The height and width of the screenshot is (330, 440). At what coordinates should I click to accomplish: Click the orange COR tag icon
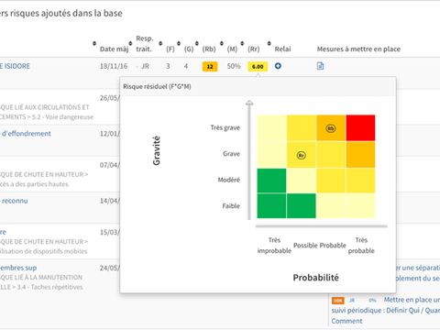(x=338, y=301)
